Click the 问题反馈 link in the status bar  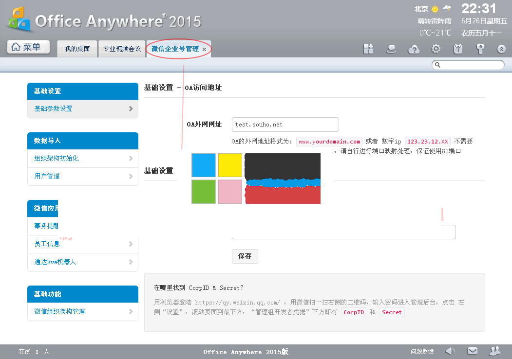(422, 351)
